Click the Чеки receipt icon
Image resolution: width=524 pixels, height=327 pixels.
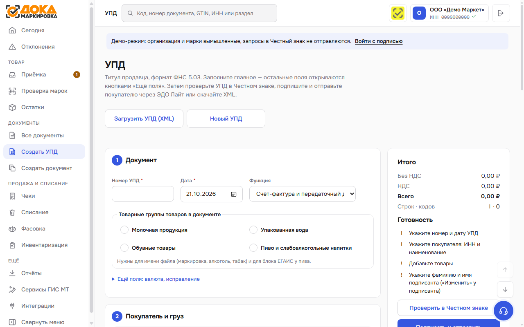[x=12, y=196]
